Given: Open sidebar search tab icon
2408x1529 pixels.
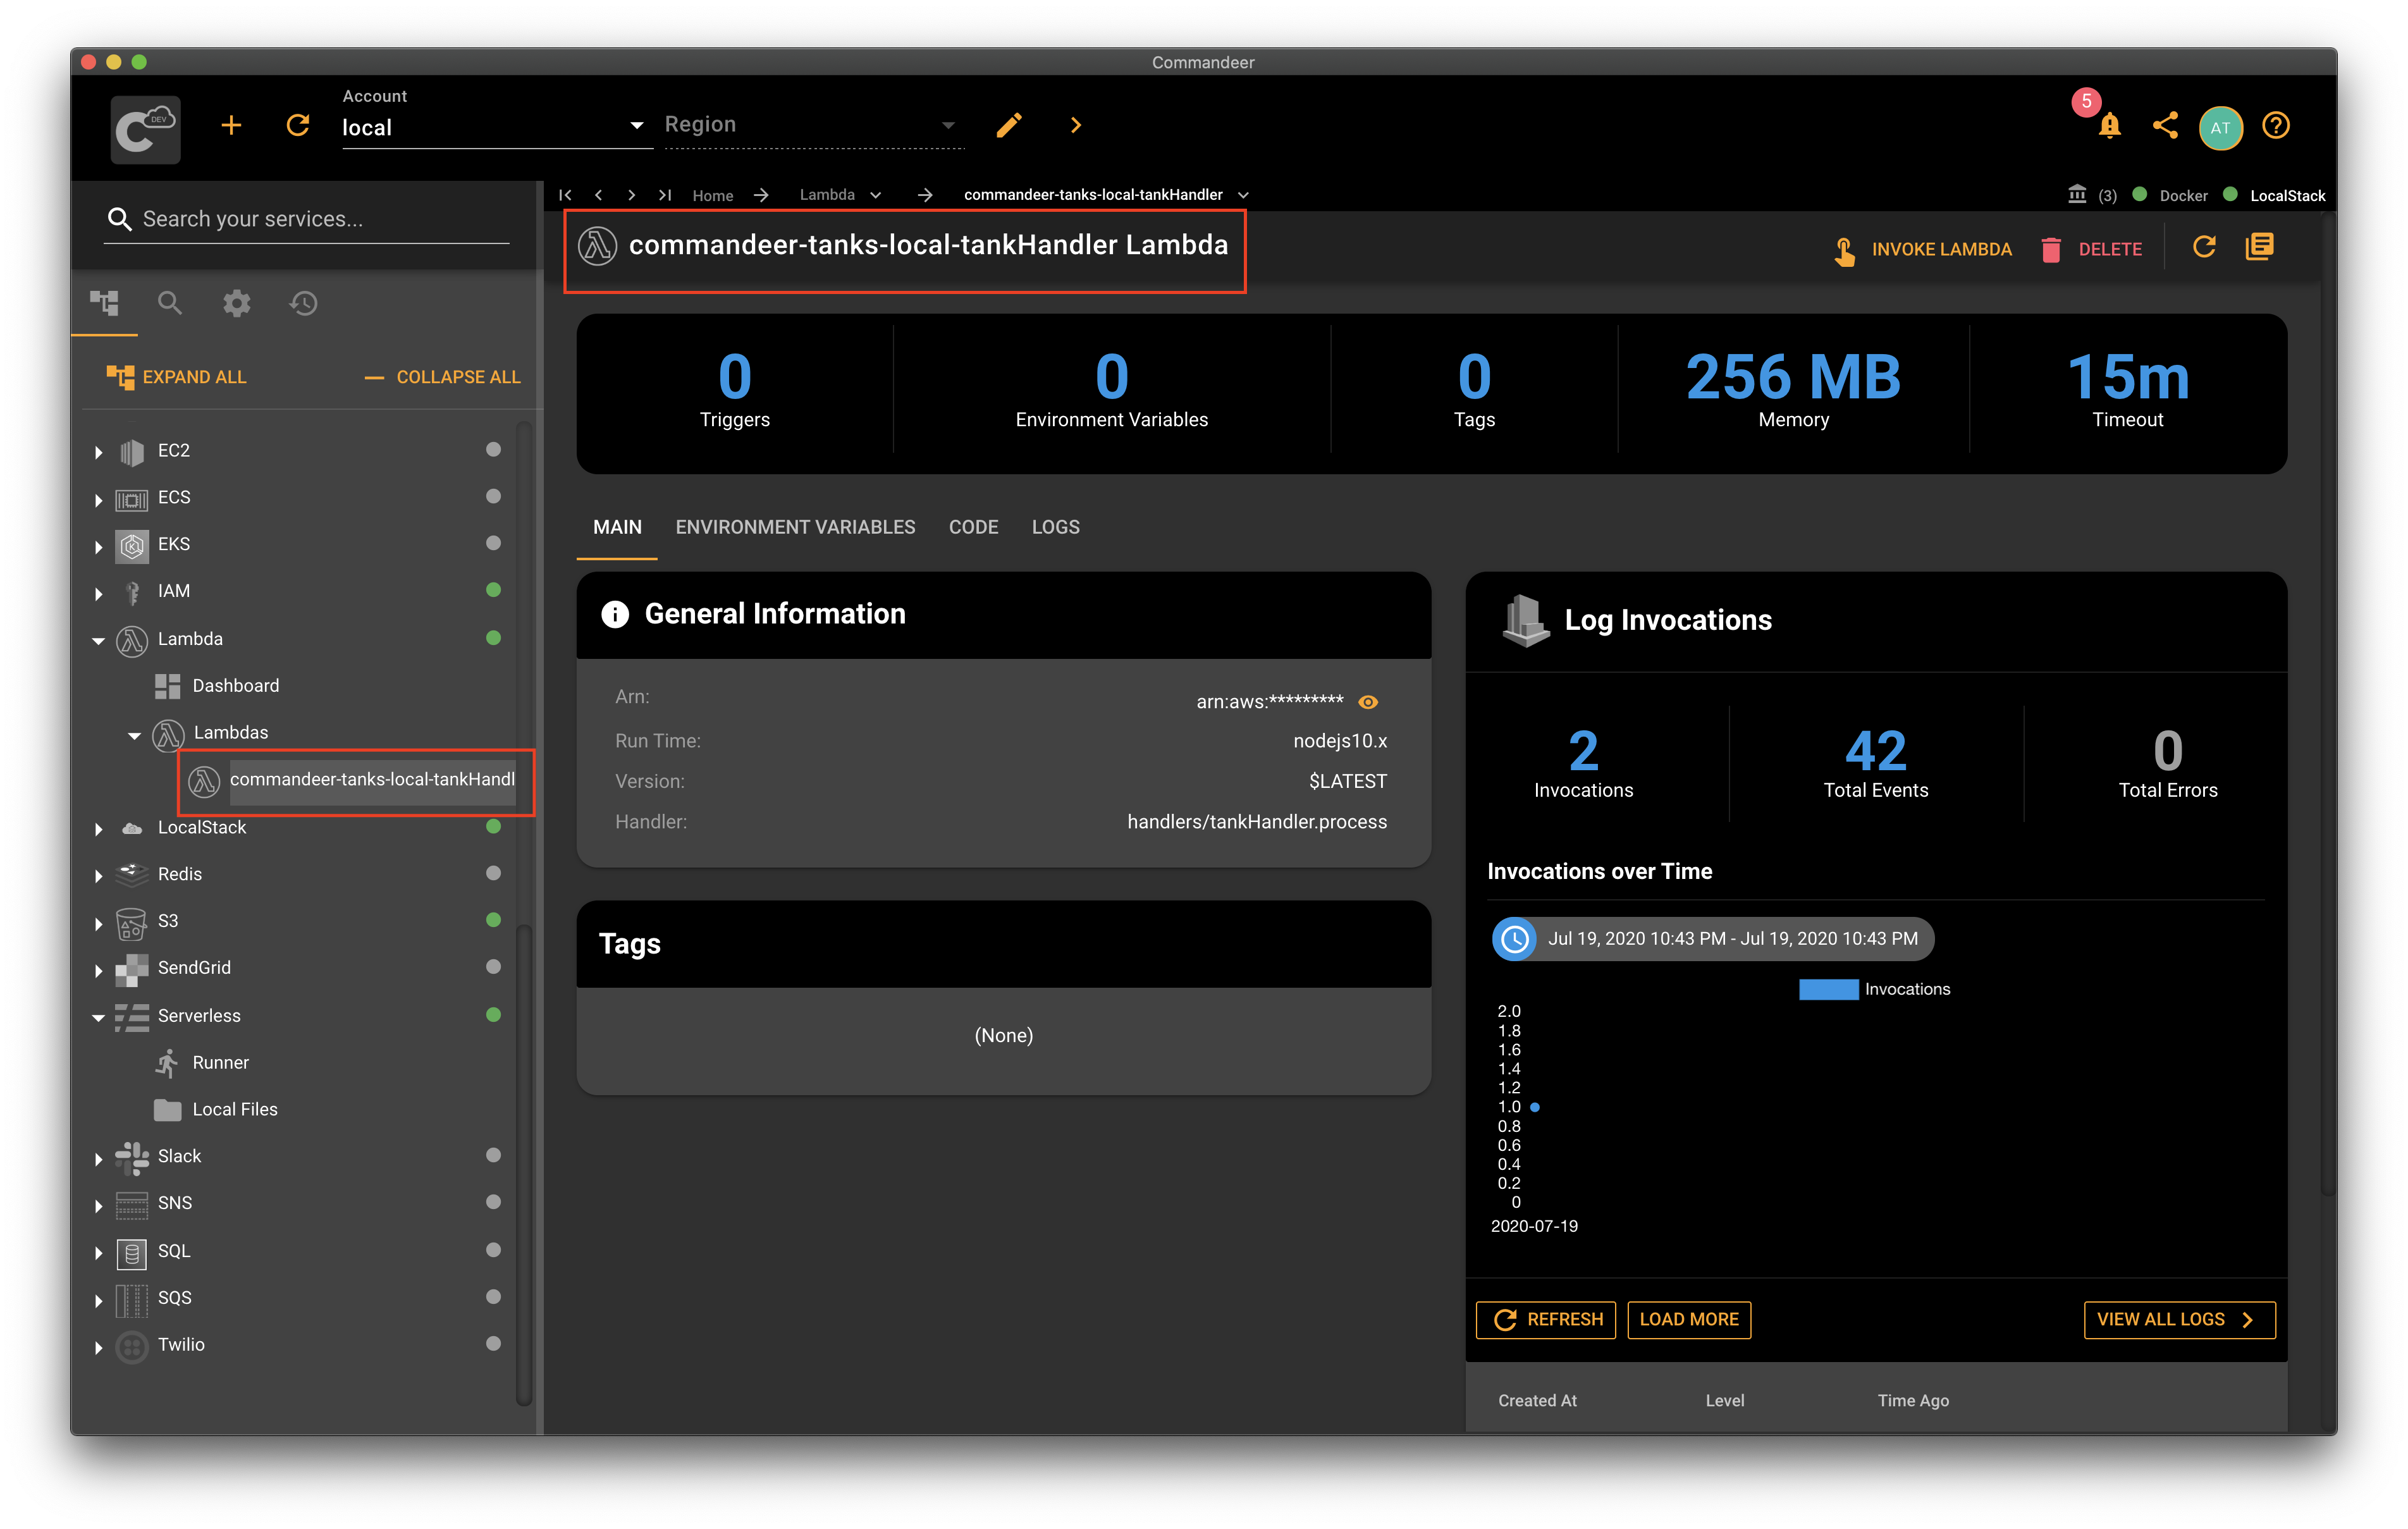Looking at the screenshot, I should click(170, 303).
